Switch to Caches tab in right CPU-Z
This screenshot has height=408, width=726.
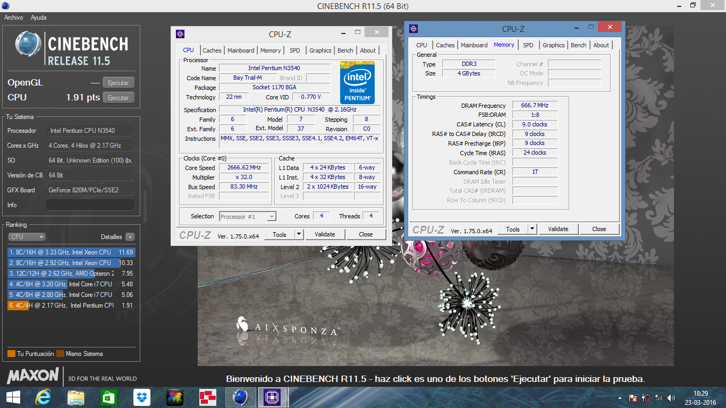445,45
